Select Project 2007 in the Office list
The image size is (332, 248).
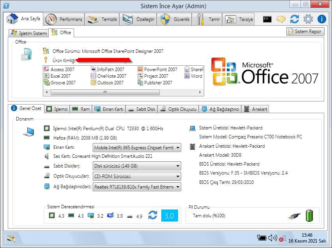153,76
